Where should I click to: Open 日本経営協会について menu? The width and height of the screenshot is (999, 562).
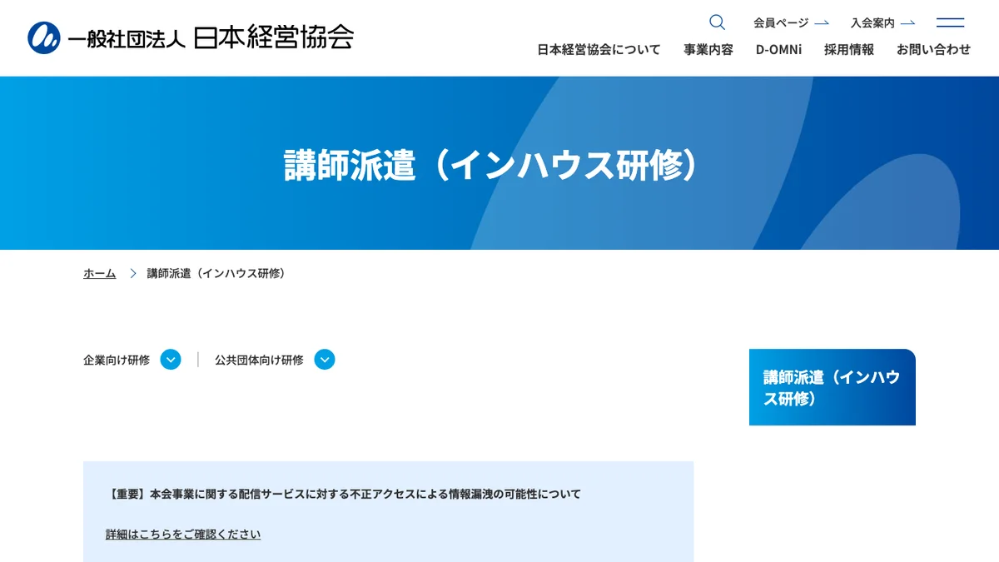click(599, 50)
